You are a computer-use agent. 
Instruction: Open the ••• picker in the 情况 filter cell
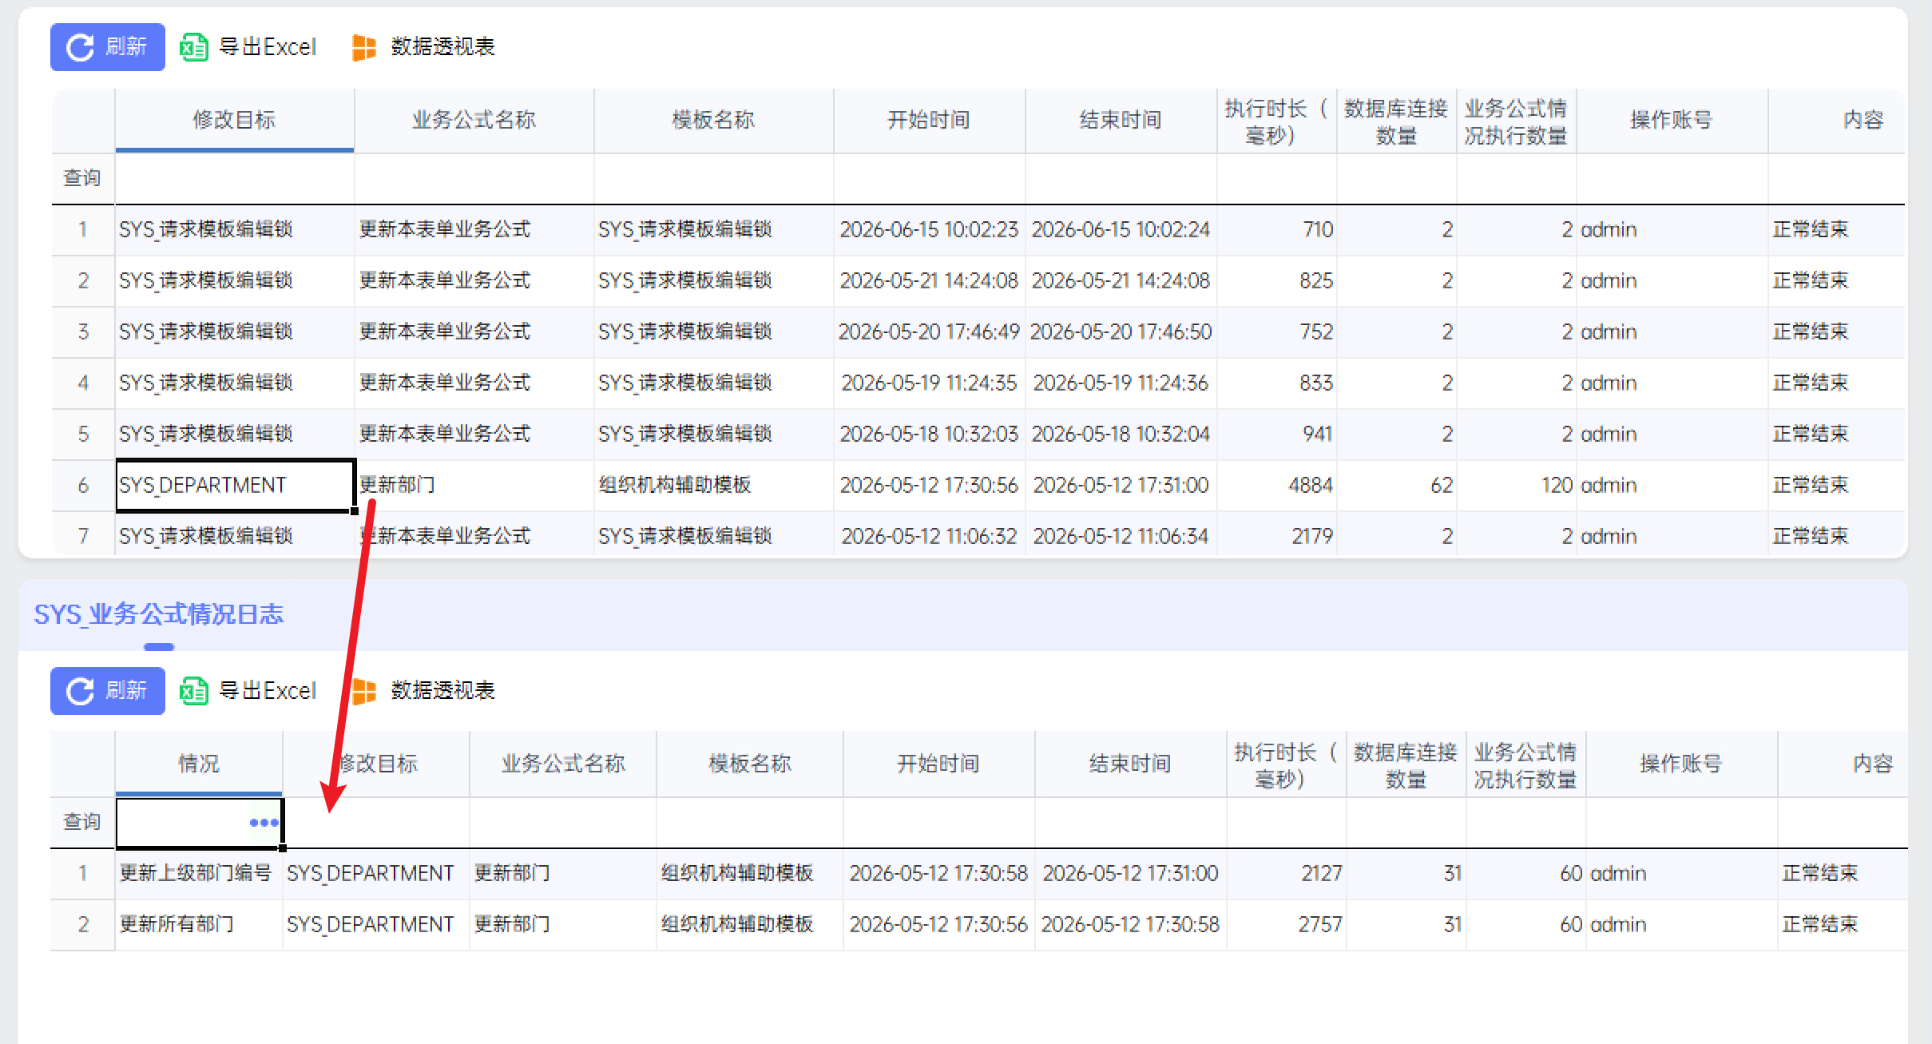tap(264, 822)
